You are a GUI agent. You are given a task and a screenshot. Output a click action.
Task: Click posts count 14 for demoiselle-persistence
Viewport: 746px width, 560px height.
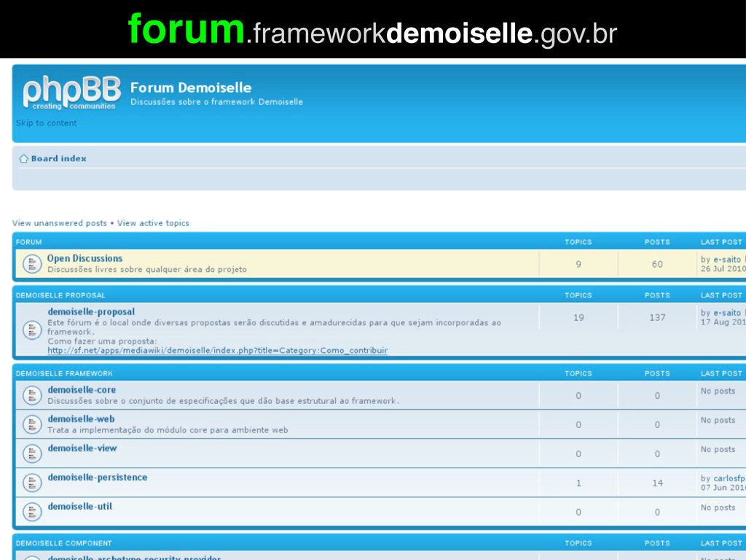[657, 483]
